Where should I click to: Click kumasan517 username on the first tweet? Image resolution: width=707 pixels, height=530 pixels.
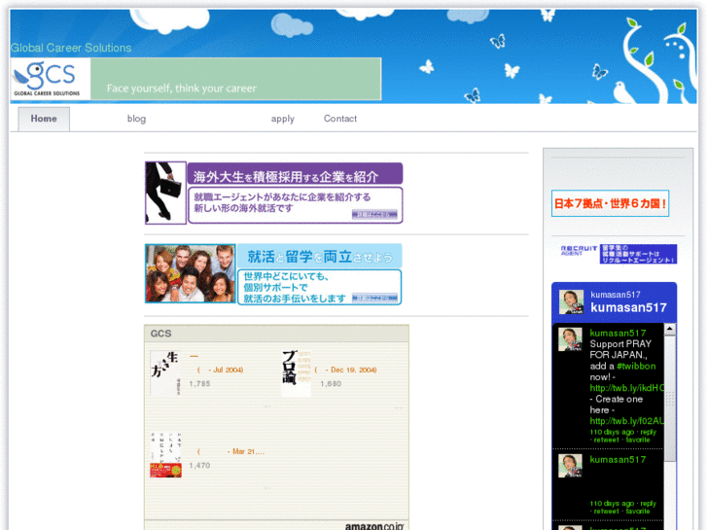point(618,333)
